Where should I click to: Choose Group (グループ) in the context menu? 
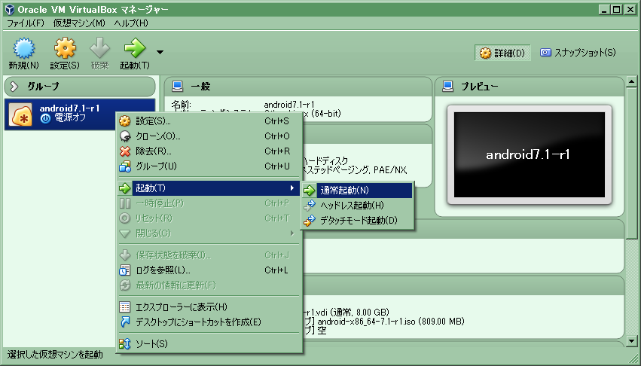pos(209,166)
